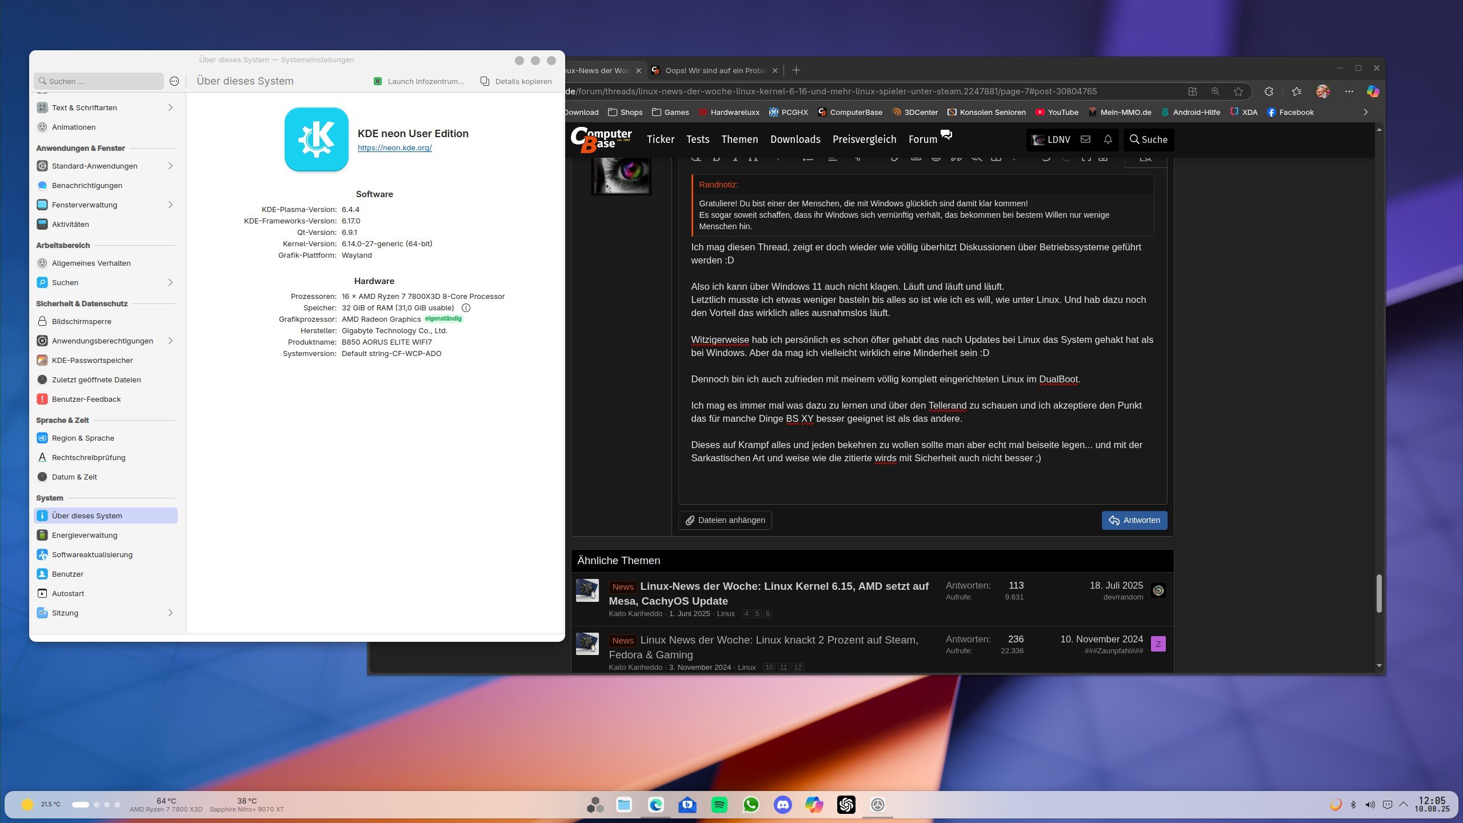Click the volume icon in system tray
Image resolution: width=1463 pixels, height=823 pixels.
[x=1370, y=805]
